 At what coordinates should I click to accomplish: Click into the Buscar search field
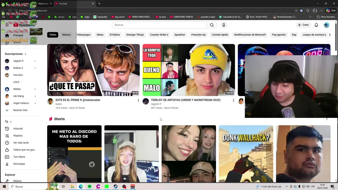pos(159,25)
